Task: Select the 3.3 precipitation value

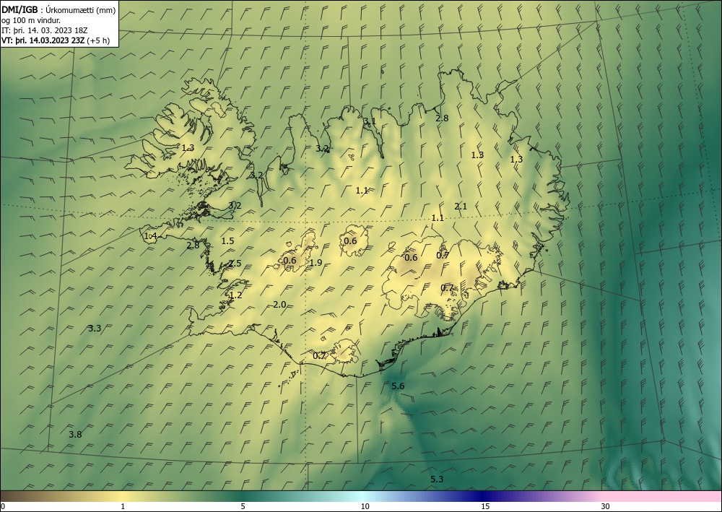Action: pos(95,329)
